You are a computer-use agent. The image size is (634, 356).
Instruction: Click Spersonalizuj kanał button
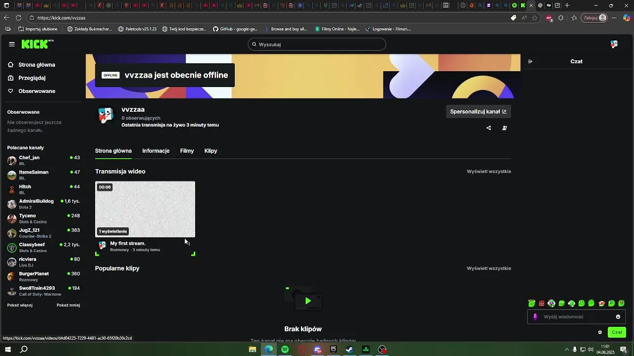coord(478,112)
